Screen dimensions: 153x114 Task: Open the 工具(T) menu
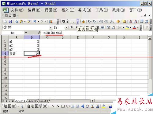(x=102, y=10)
